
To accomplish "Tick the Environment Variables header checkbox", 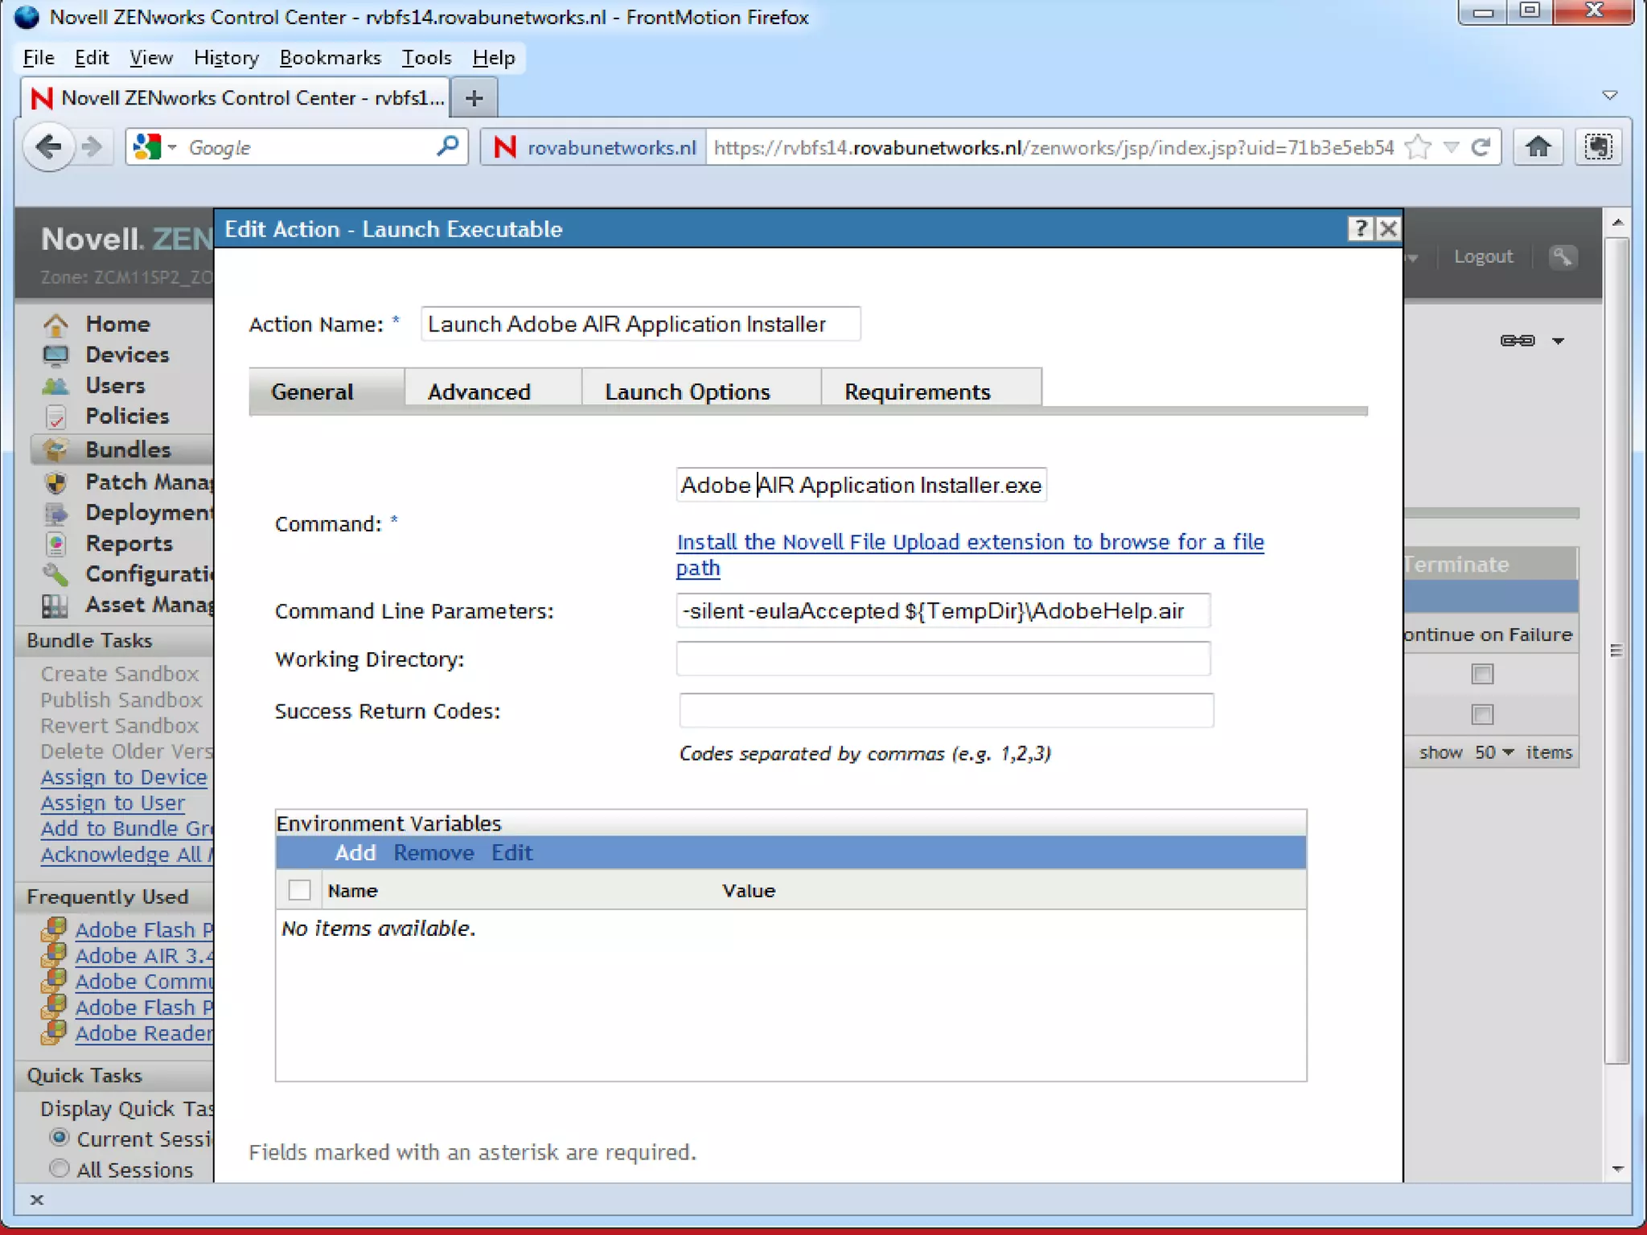I will pos(299,890).
